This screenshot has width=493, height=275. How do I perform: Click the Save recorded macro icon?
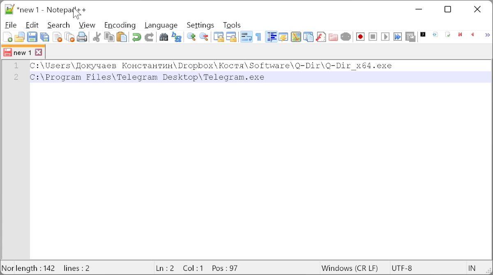click(410, 37)
